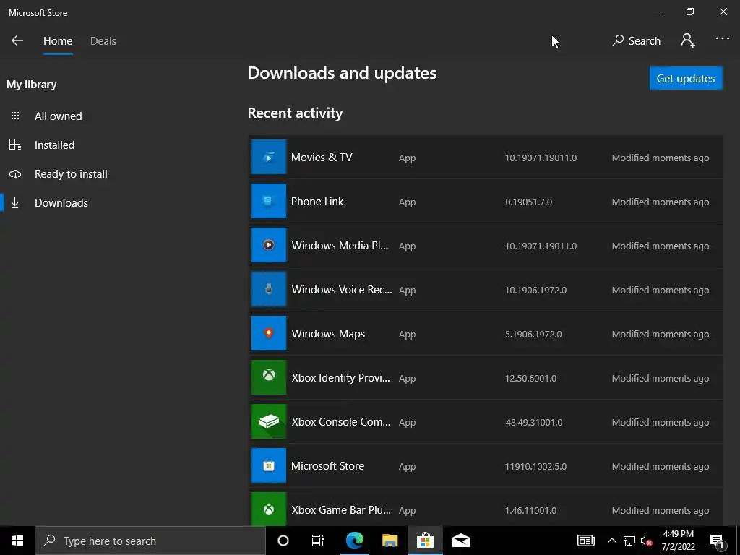The height and width of the screenshot is (555, 740).
Task: Open the Windows Media Pl... entry name
Action: click(340, 246)
